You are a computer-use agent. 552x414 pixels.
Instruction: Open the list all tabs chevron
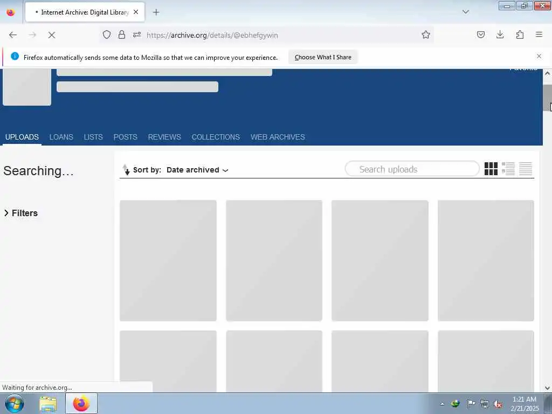click(x=466, y=12)
